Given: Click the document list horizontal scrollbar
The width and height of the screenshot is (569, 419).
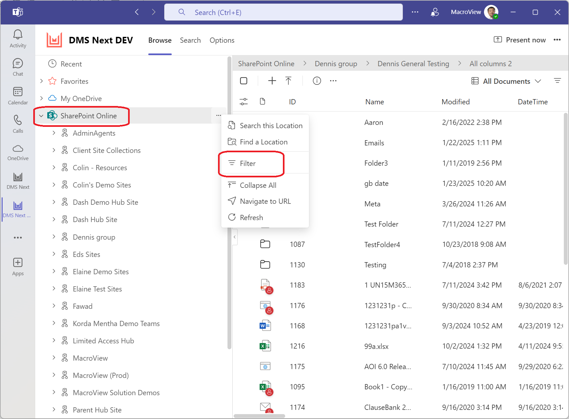Looking at the screenshot, I should pyautogui.click(x=259, y=416).
